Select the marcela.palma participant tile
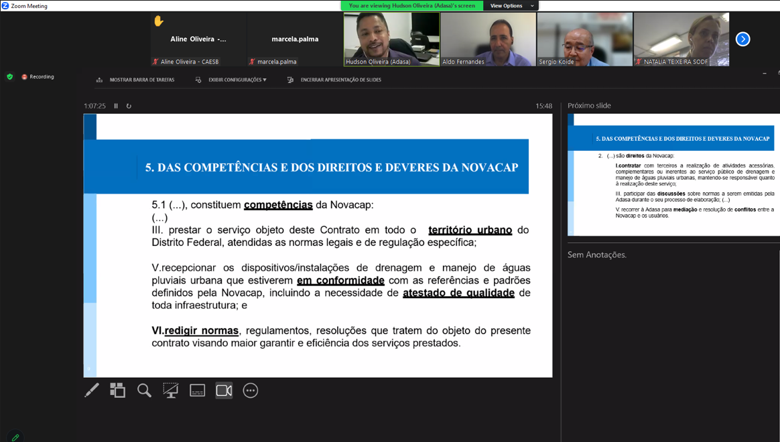The image size is (780, 442). (295, 40)
